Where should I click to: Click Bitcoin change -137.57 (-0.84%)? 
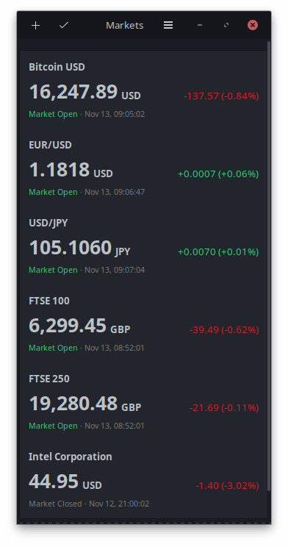click(x=221, y=96)
